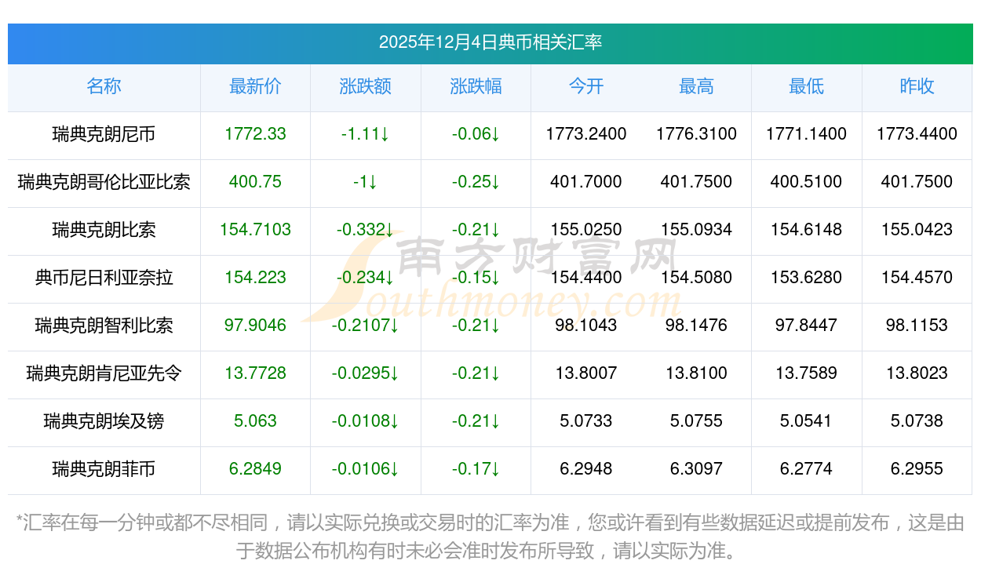This screenshot has width=981, height=575.
Task: Select the 昨收 column header
Action: pos(917,86)
